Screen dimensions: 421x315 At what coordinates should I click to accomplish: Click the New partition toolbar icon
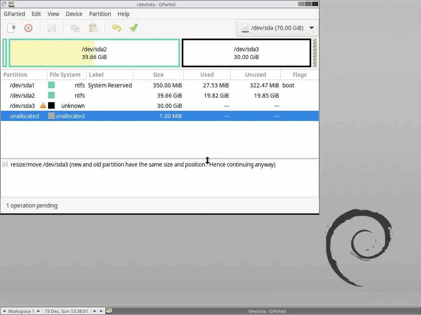pyautogui.click(x=11, y=28)
